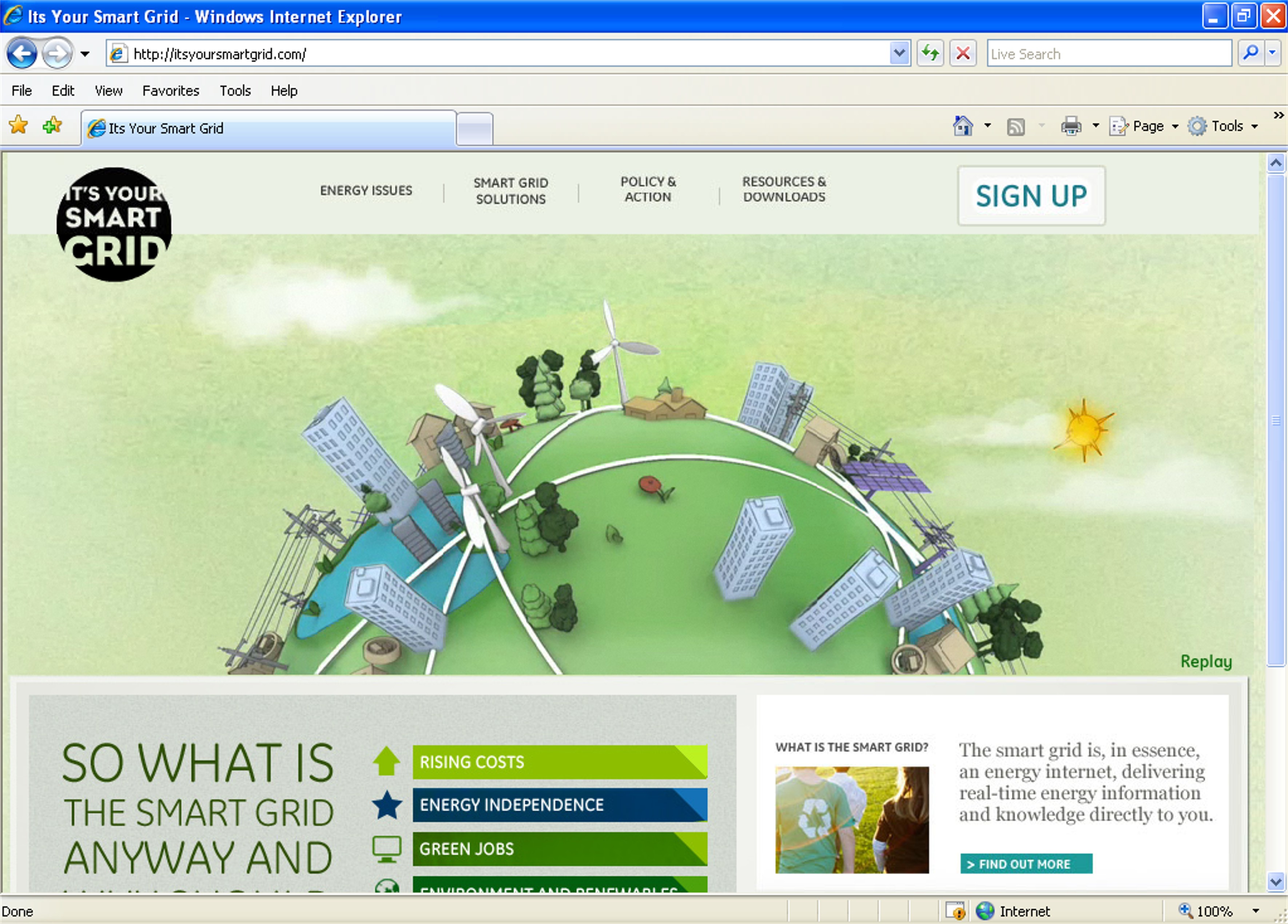Viewport: 1288px width, 924px height.
Task: Open Favorites Center star icon
Action: click(x=19, y=125)
